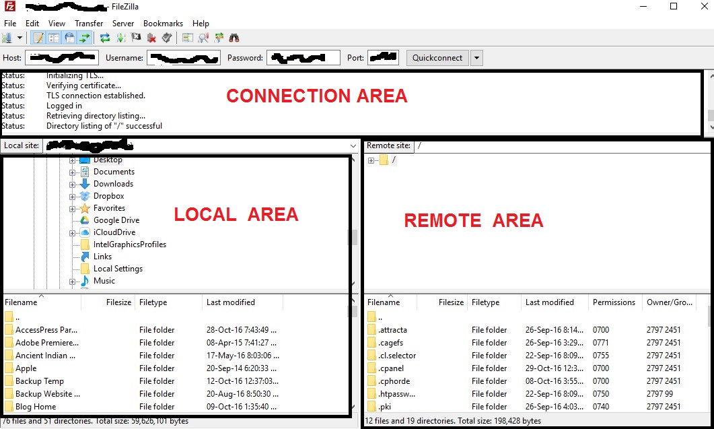This screenshot has height=429, width=714.
Task: Click the Quickconnect button
Action: tap(437, 58)
